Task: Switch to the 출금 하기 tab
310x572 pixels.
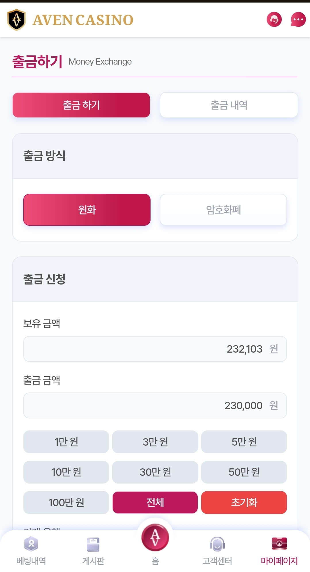Action: 81,105
